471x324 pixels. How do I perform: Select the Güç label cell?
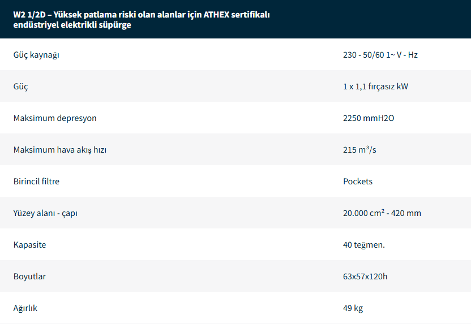20,87
